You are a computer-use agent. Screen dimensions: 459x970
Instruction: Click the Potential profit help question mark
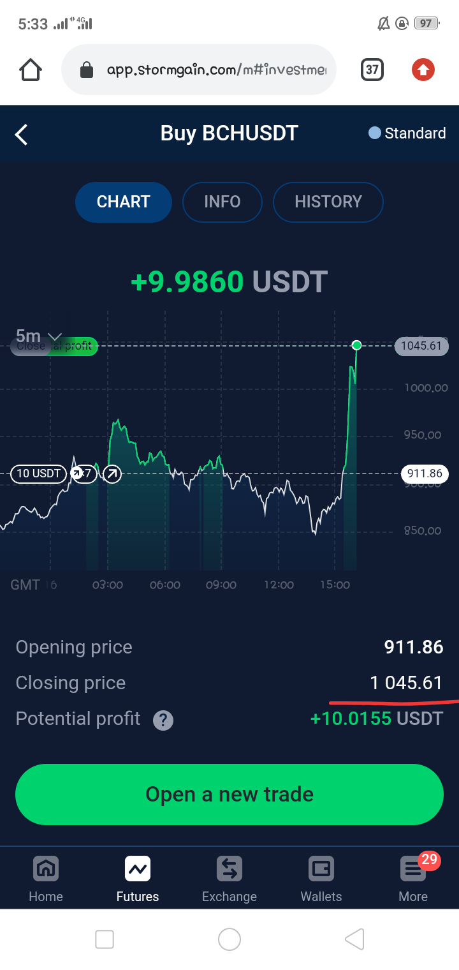[163, 720]
